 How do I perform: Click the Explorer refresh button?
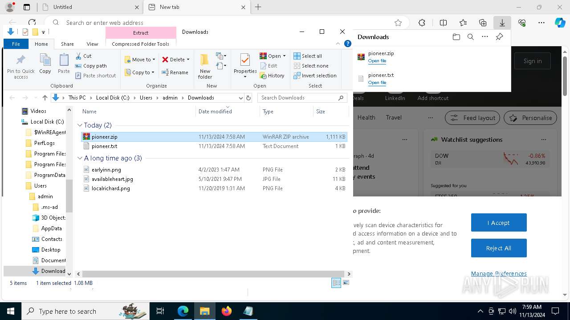(x=248, y=98)
